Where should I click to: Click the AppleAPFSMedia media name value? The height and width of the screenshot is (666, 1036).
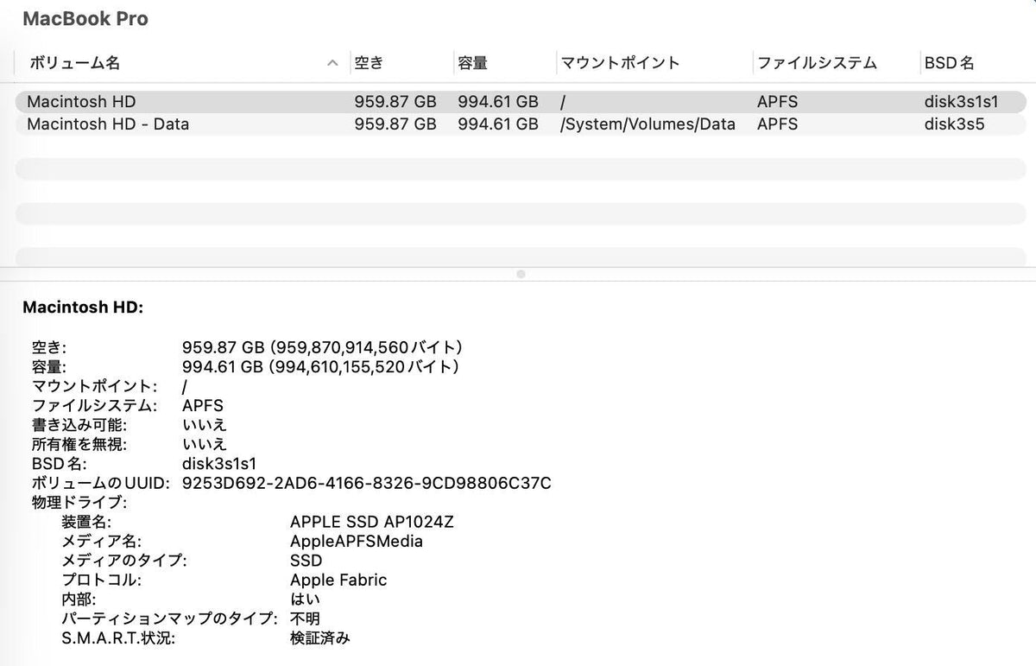click(x=357, y=542)
